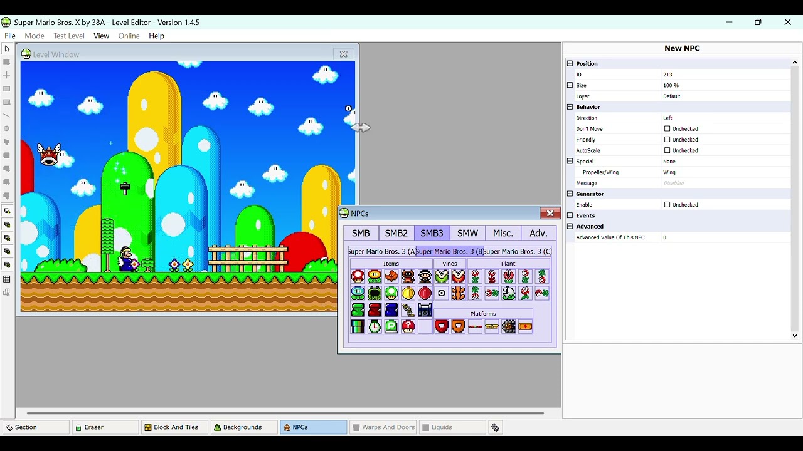
Task: Expand the Generator property group
Action: [x=570, y=194]
